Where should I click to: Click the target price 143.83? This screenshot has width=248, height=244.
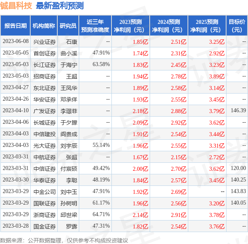(238, 191)
